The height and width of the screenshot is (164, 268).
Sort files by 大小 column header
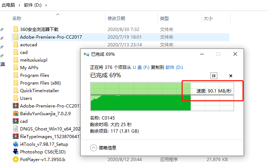[208, 18]
